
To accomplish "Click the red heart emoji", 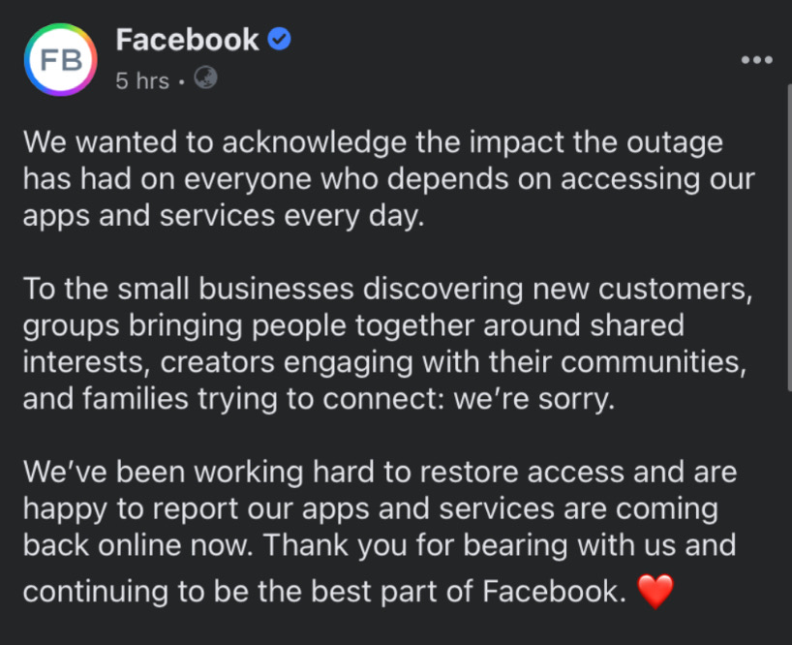I will click(x=655, y=591).
